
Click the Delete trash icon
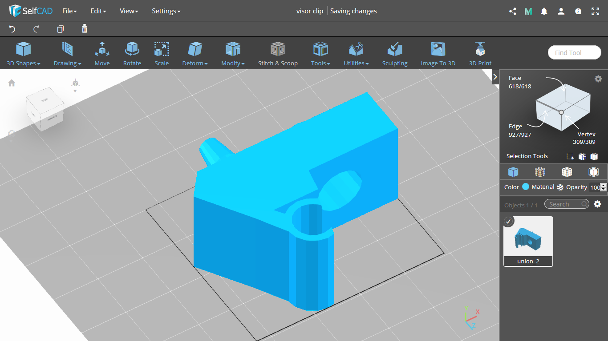click(85, 29)
